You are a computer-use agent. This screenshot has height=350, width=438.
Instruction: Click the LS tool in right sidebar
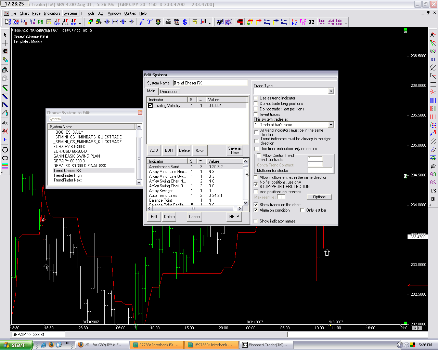[x=433, y=191]
